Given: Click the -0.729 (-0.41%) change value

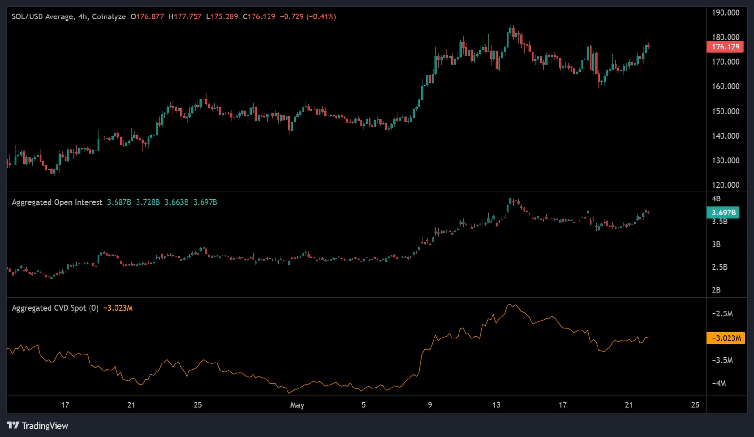Looking at the screenshot, I should (x=308, y=16).
